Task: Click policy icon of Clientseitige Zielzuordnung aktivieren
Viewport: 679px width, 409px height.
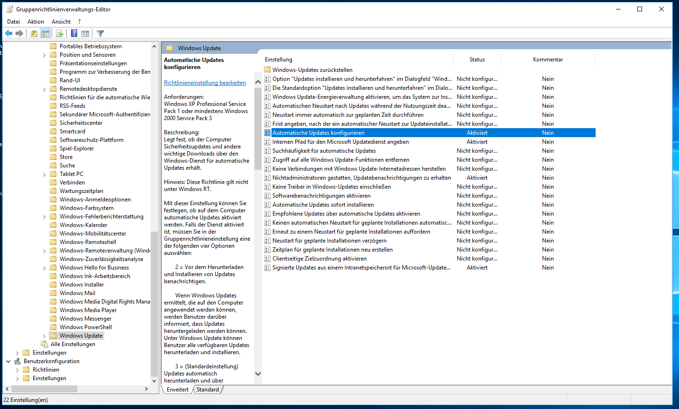Action: click(x=267, y=259)
